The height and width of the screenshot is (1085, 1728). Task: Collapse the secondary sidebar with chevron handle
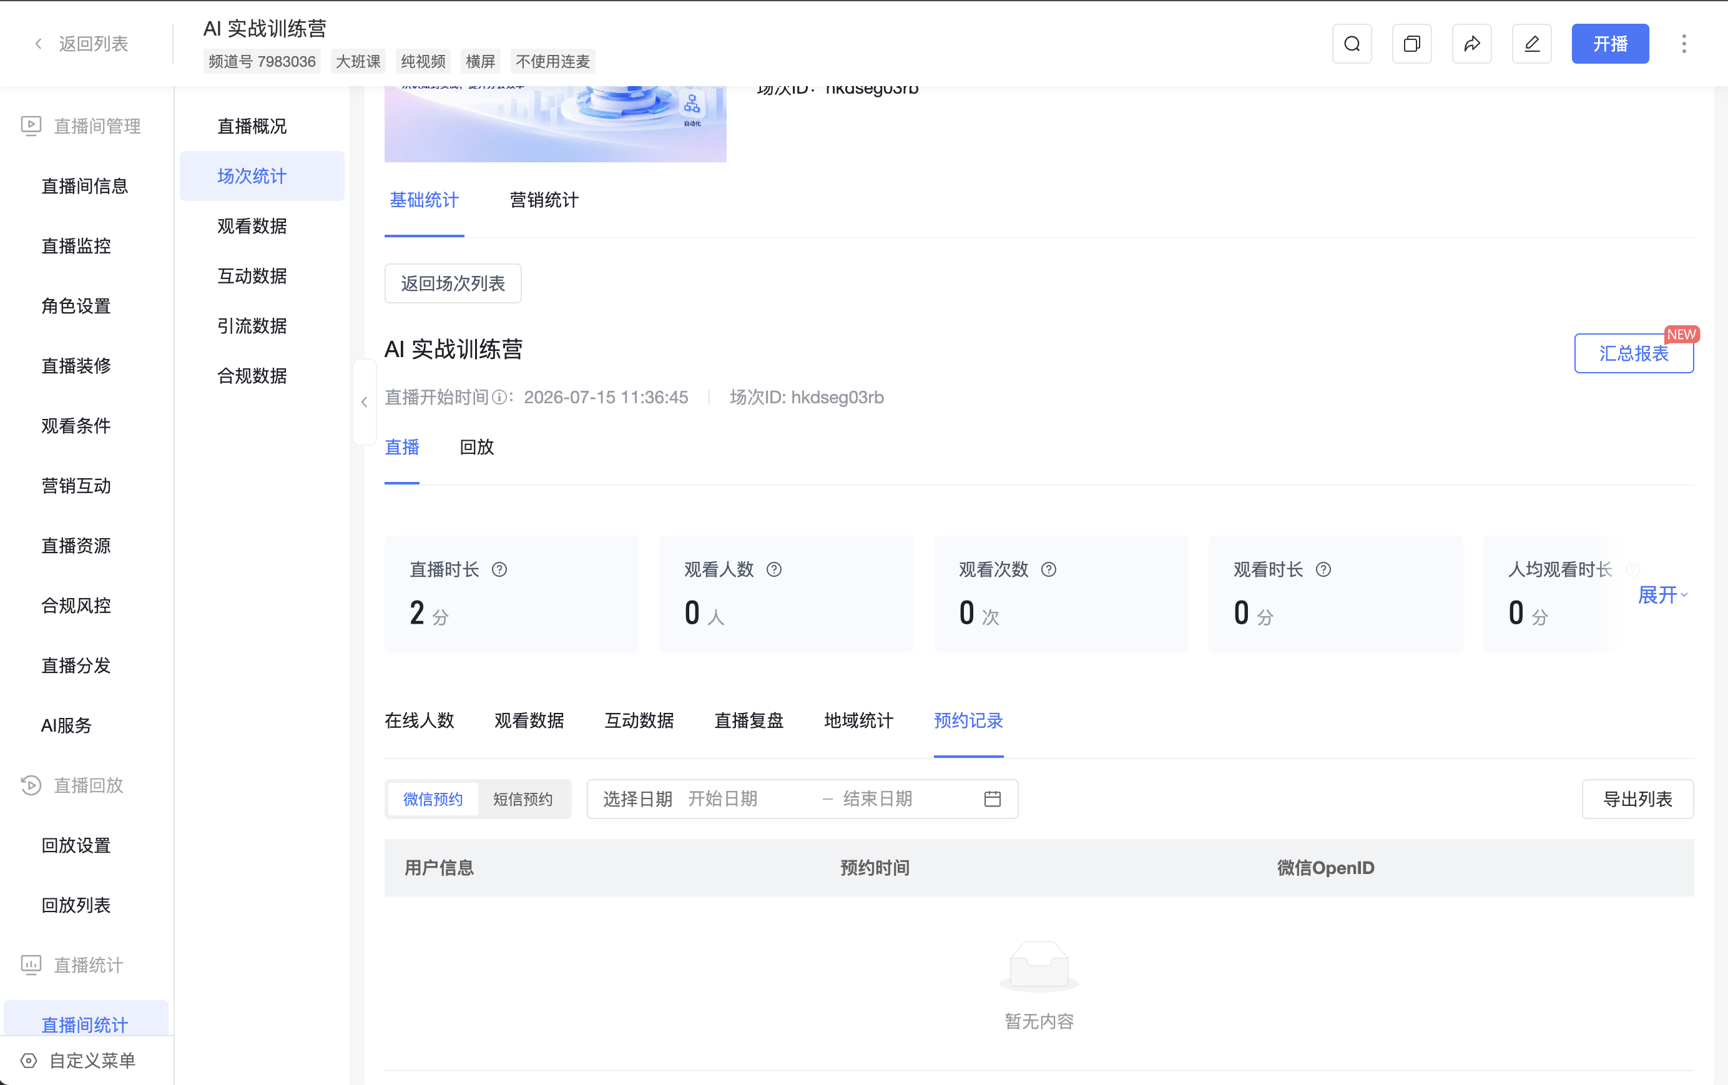coord(365,402)
